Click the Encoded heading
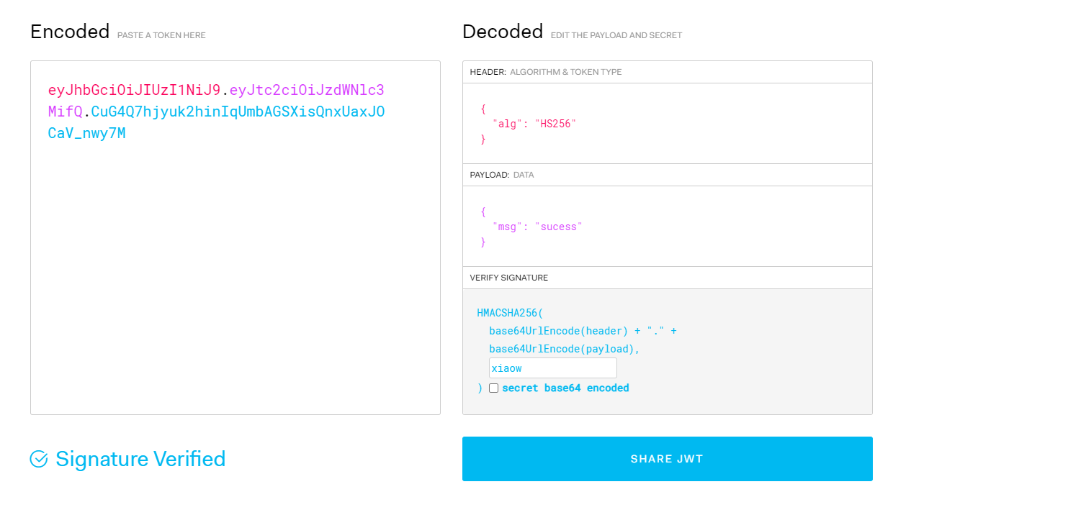 (70, 32)
